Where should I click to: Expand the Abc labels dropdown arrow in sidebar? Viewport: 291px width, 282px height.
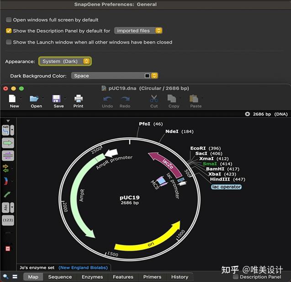pyautogui.click(x=12, y=207)
